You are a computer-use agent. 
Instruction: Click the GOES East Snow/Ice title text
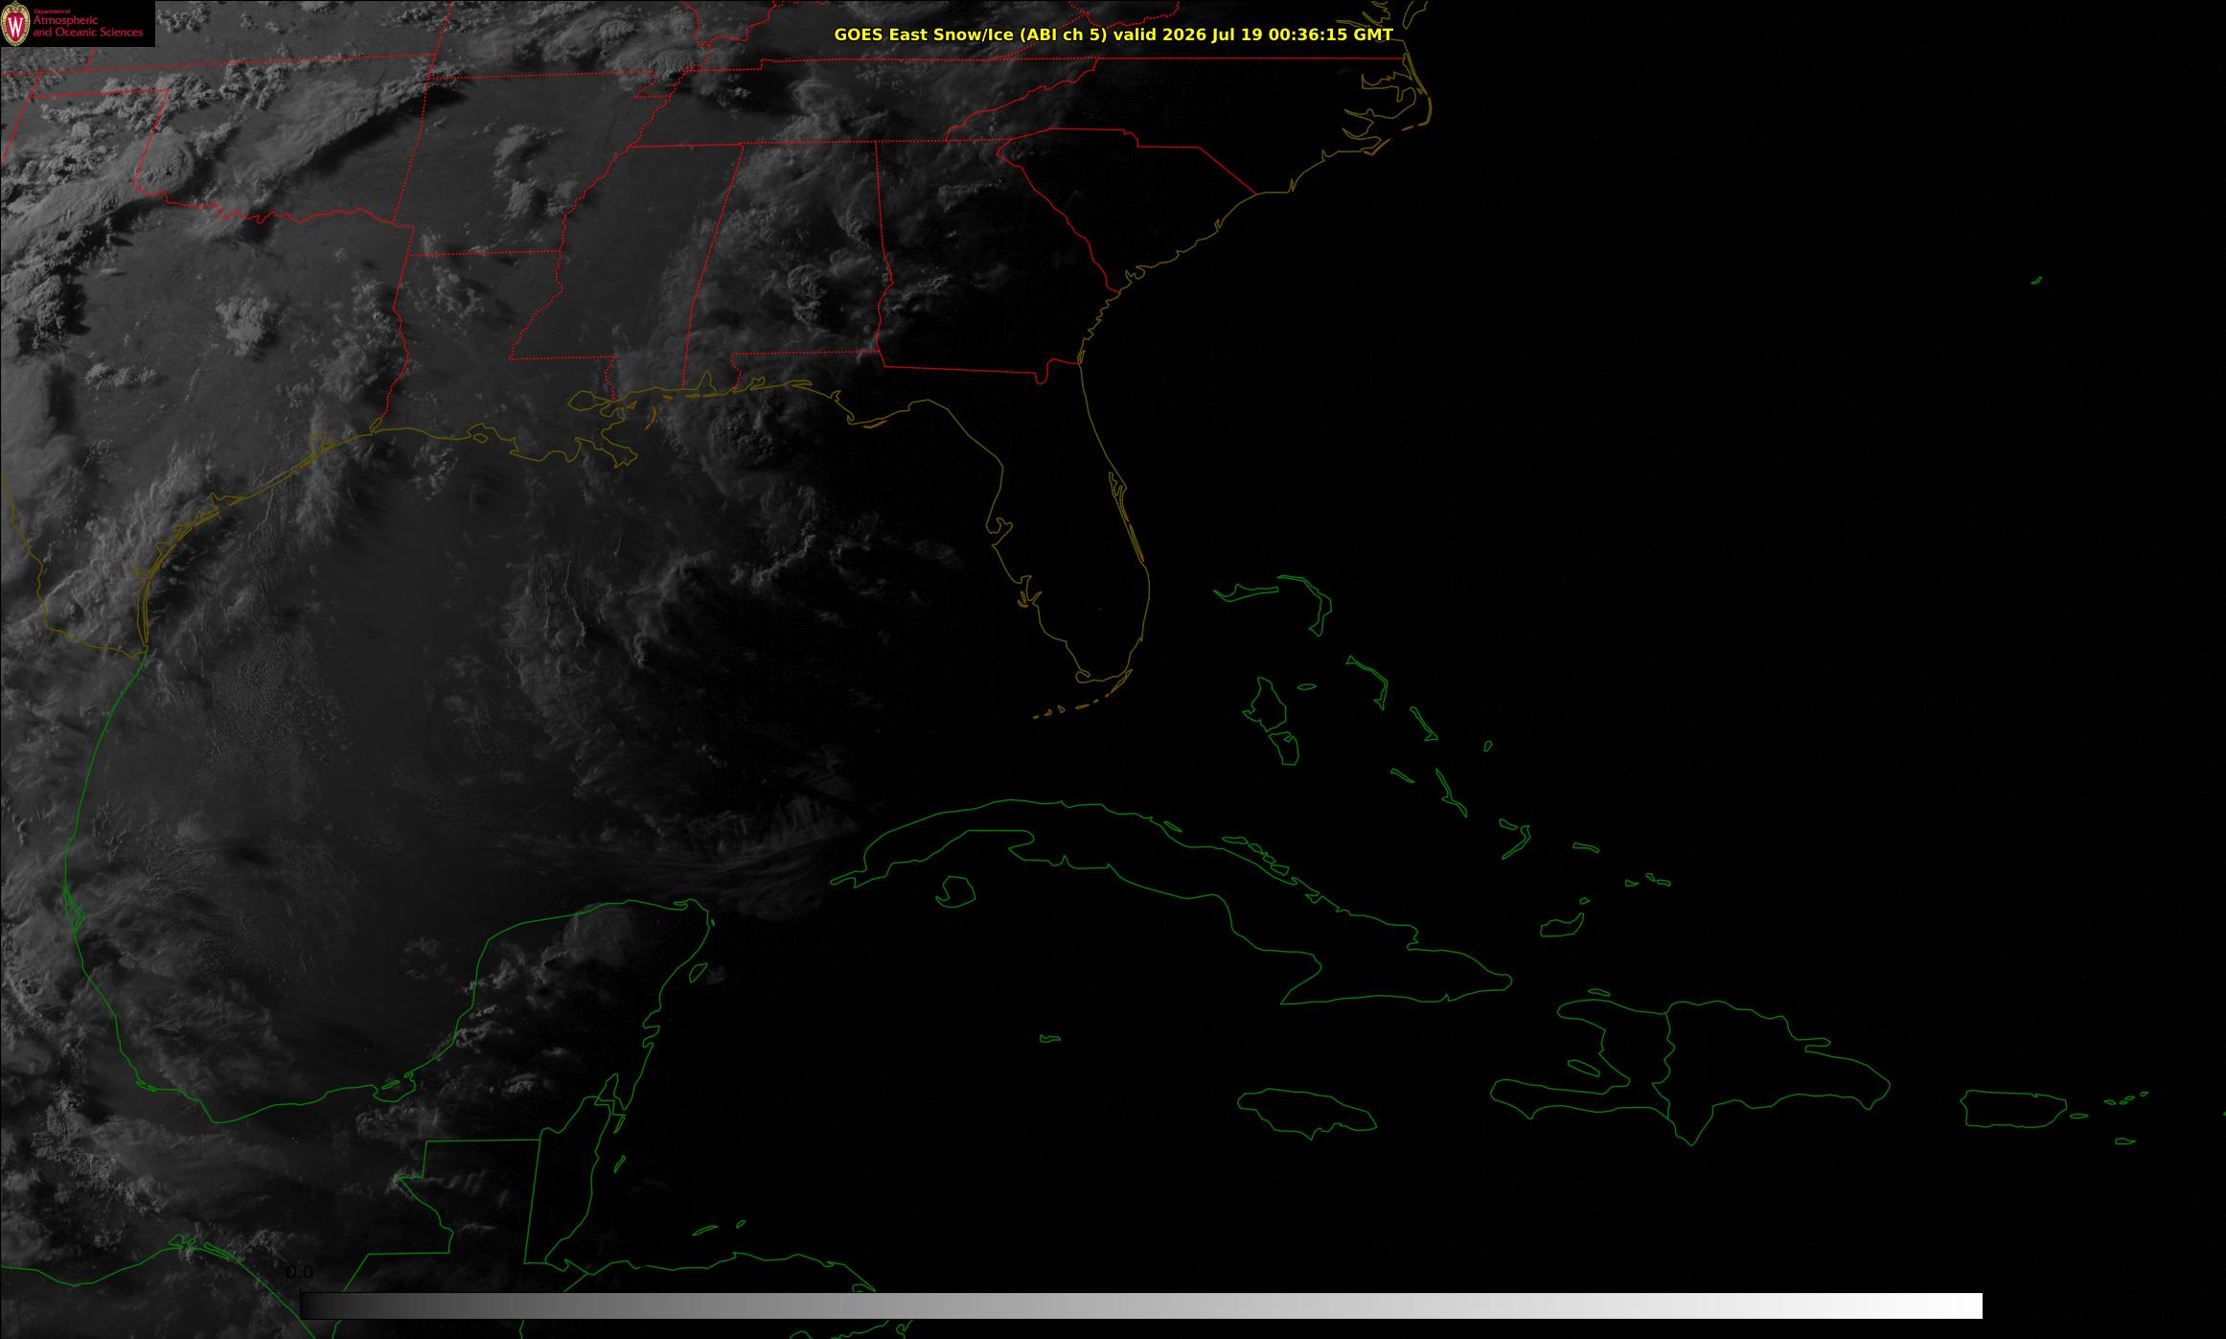point(970,35)
